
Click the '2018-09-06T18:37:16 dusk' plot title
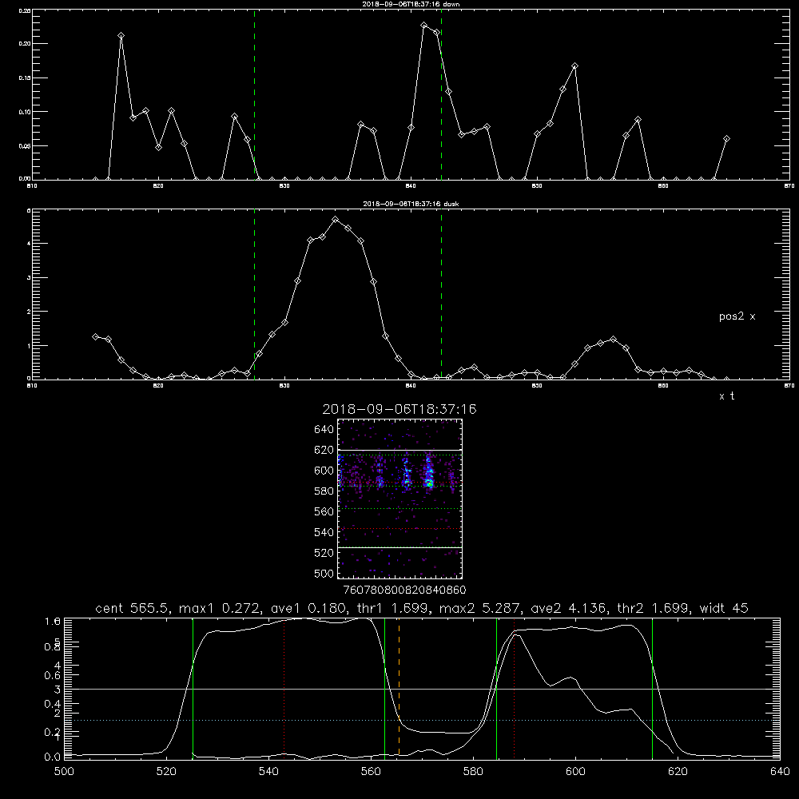tap(411, 204)
